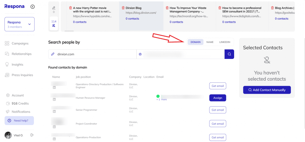Viewport: 305px width, 142px height.
Task: Delete the Dirxion Blog opportunity
Action: tap(123, 8)
